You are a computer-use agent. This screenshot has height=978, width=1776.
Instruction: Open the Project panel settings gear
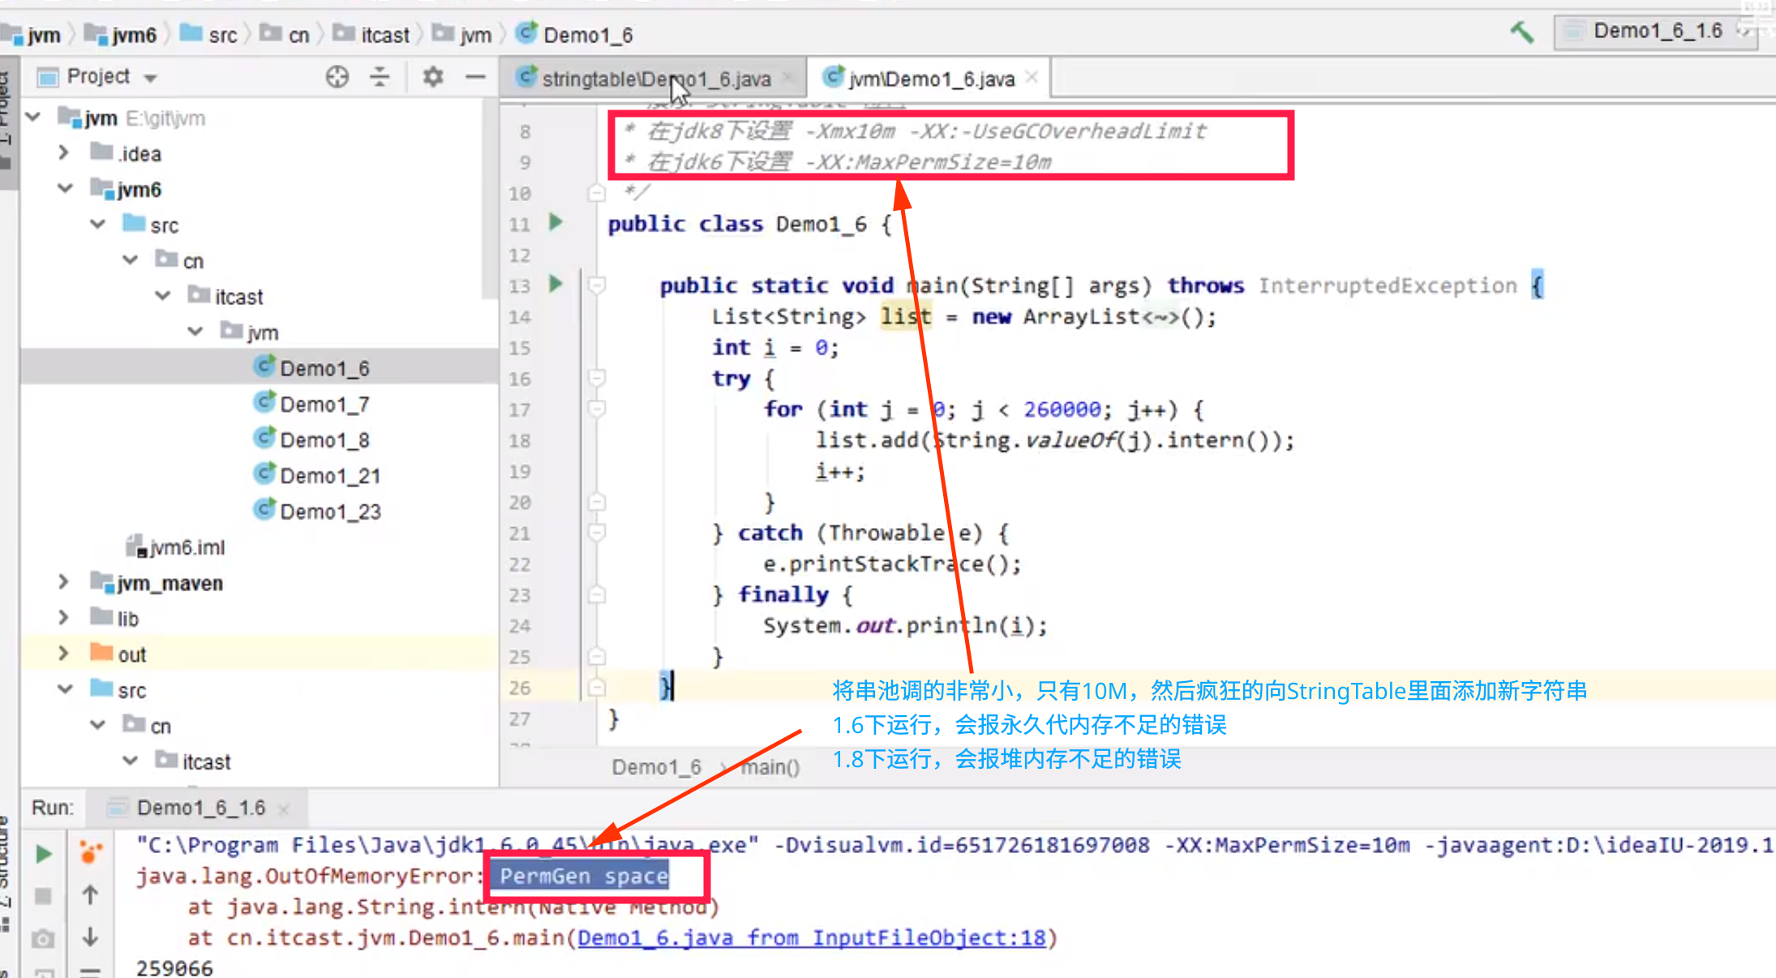point(432,76)
